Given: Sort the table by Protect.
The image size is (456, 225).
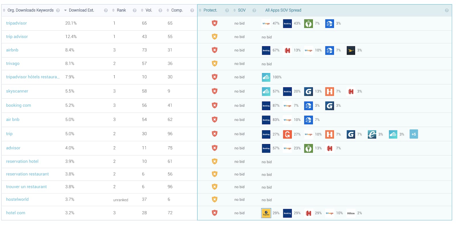Looking at the screenshot, I should pos(210,10).
